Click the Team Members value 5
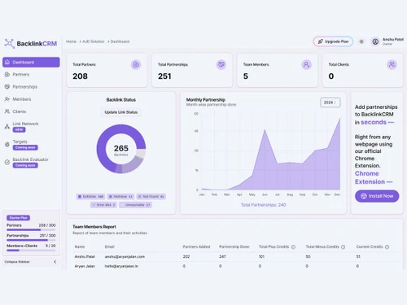Viewport: 407px width, 305px height. (x=246, y=76)
